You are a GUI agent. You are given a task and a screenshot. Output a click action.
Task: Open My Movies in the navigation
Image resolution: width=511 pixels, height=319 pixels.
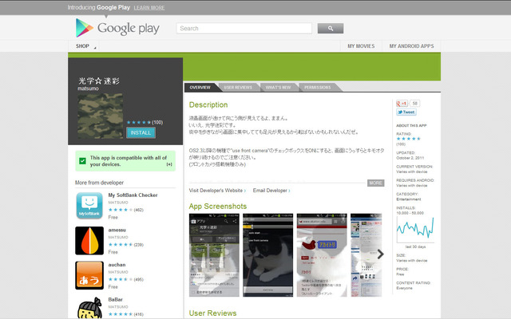pos(361,46)
